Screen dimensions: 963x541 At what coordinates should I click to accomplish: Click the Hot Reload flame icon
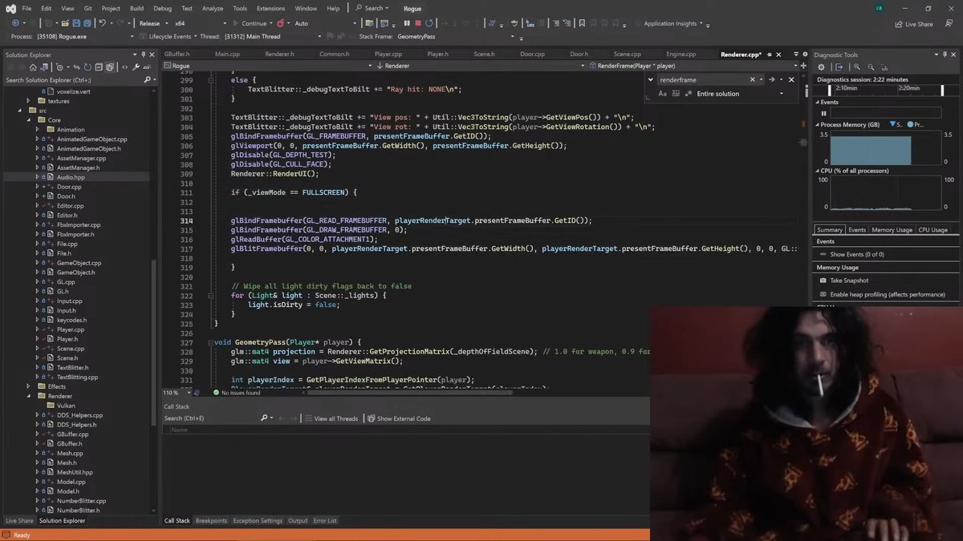point(280,23)
